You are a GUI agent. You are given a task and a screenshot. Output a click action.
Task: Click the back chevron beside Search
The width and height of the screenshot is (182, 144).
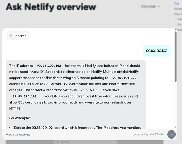click(11, 36)
